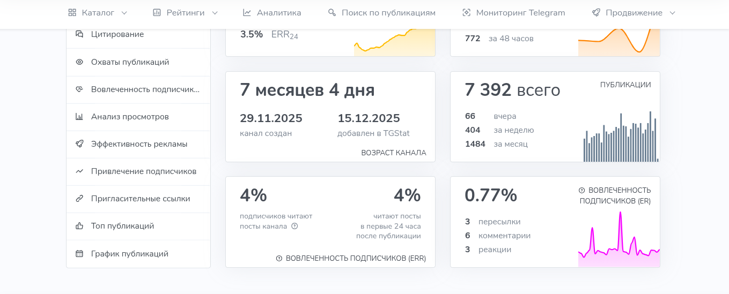Expand the Рейтинги dropdown chevron
The height and width of the screenshot is (294, 729).
click(x=215, y=13)
